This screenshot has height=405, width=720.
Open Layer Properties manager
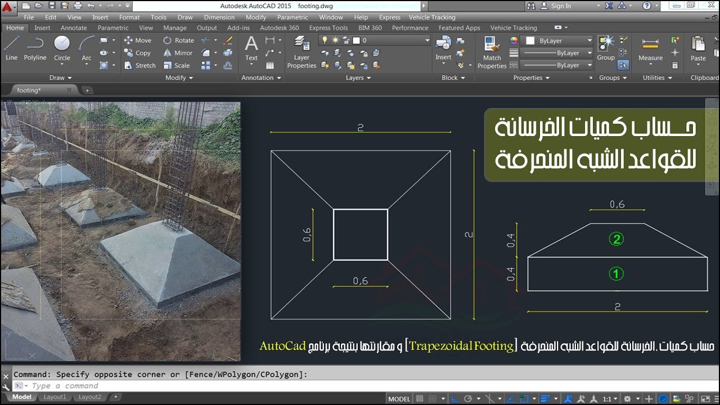click(301, 52)
